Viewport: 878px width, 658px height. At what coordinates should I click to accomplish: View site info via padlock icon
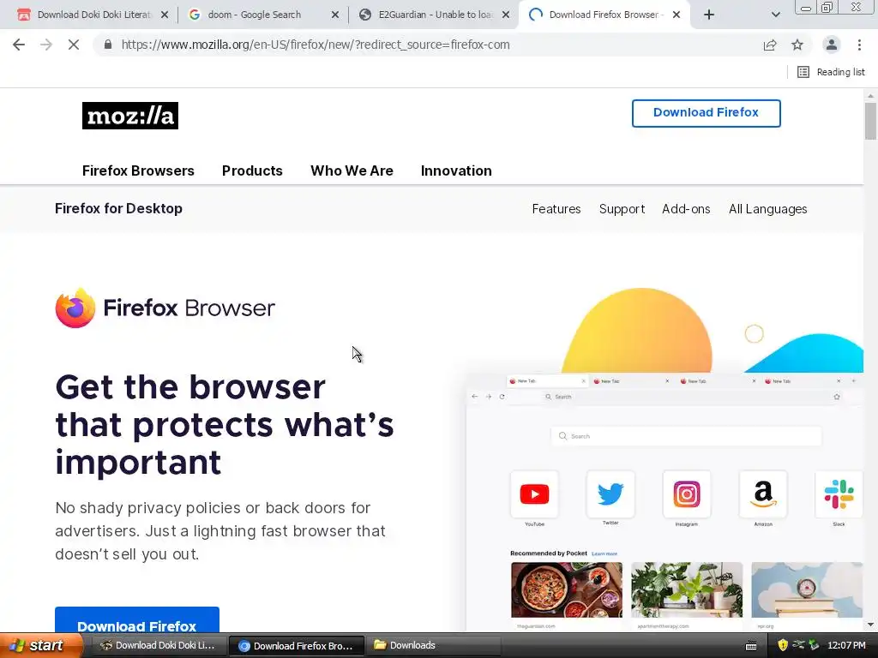pyautogui.click(x=108, y=45)
